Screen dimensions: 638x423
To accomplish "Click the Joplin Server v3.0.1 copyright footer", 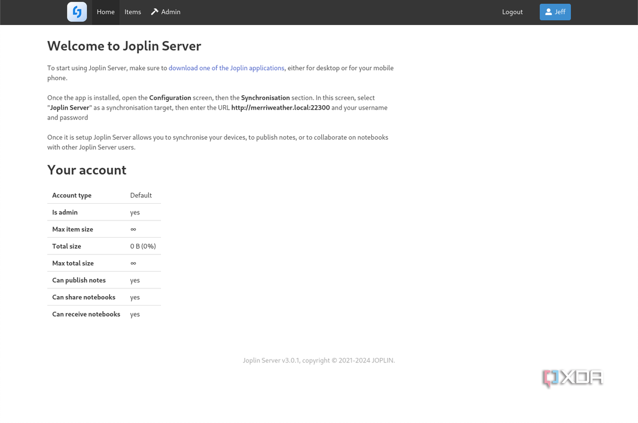I will [318, 360].
